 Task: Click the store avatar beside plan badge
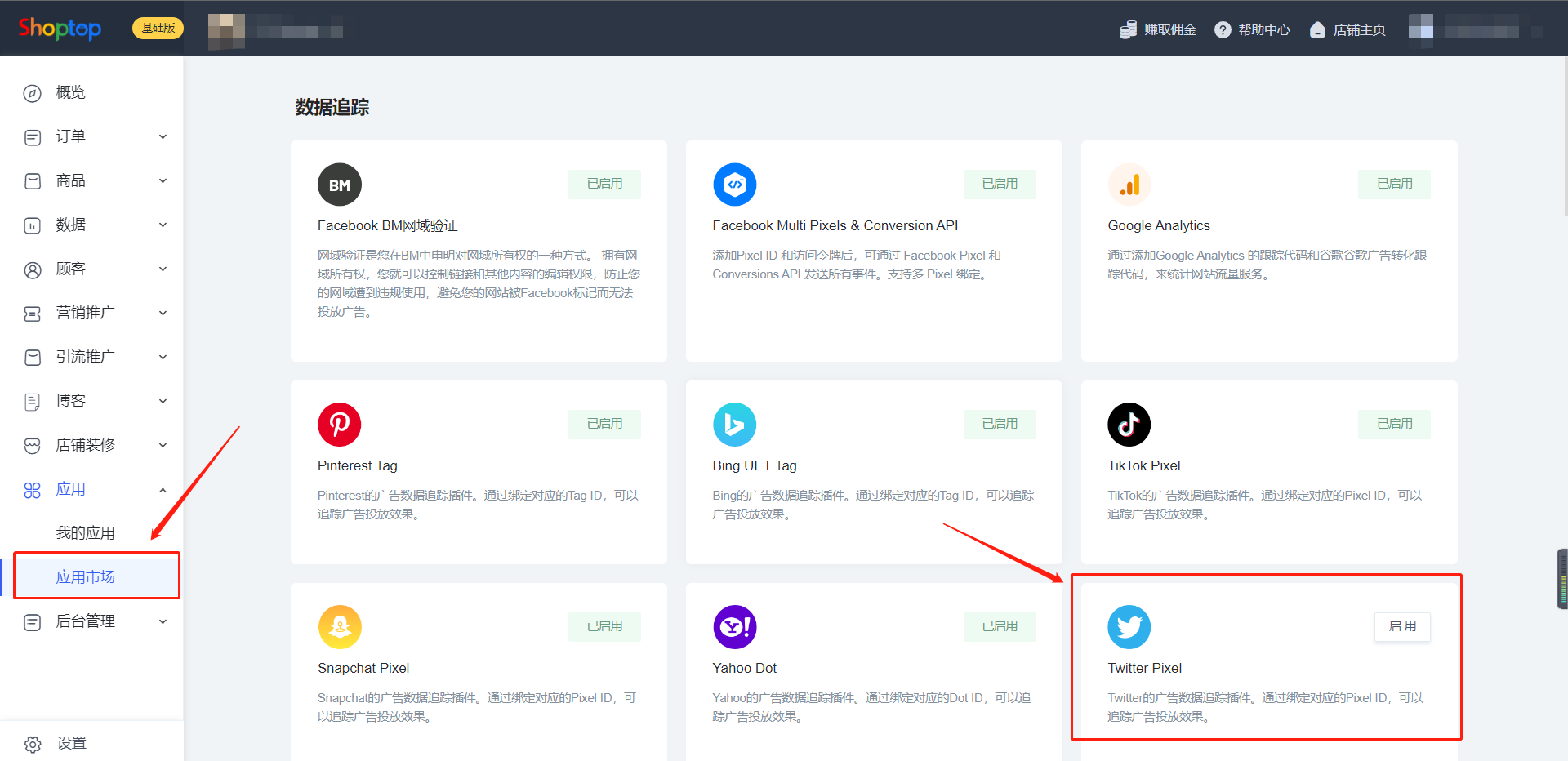[x=226, y=31]
